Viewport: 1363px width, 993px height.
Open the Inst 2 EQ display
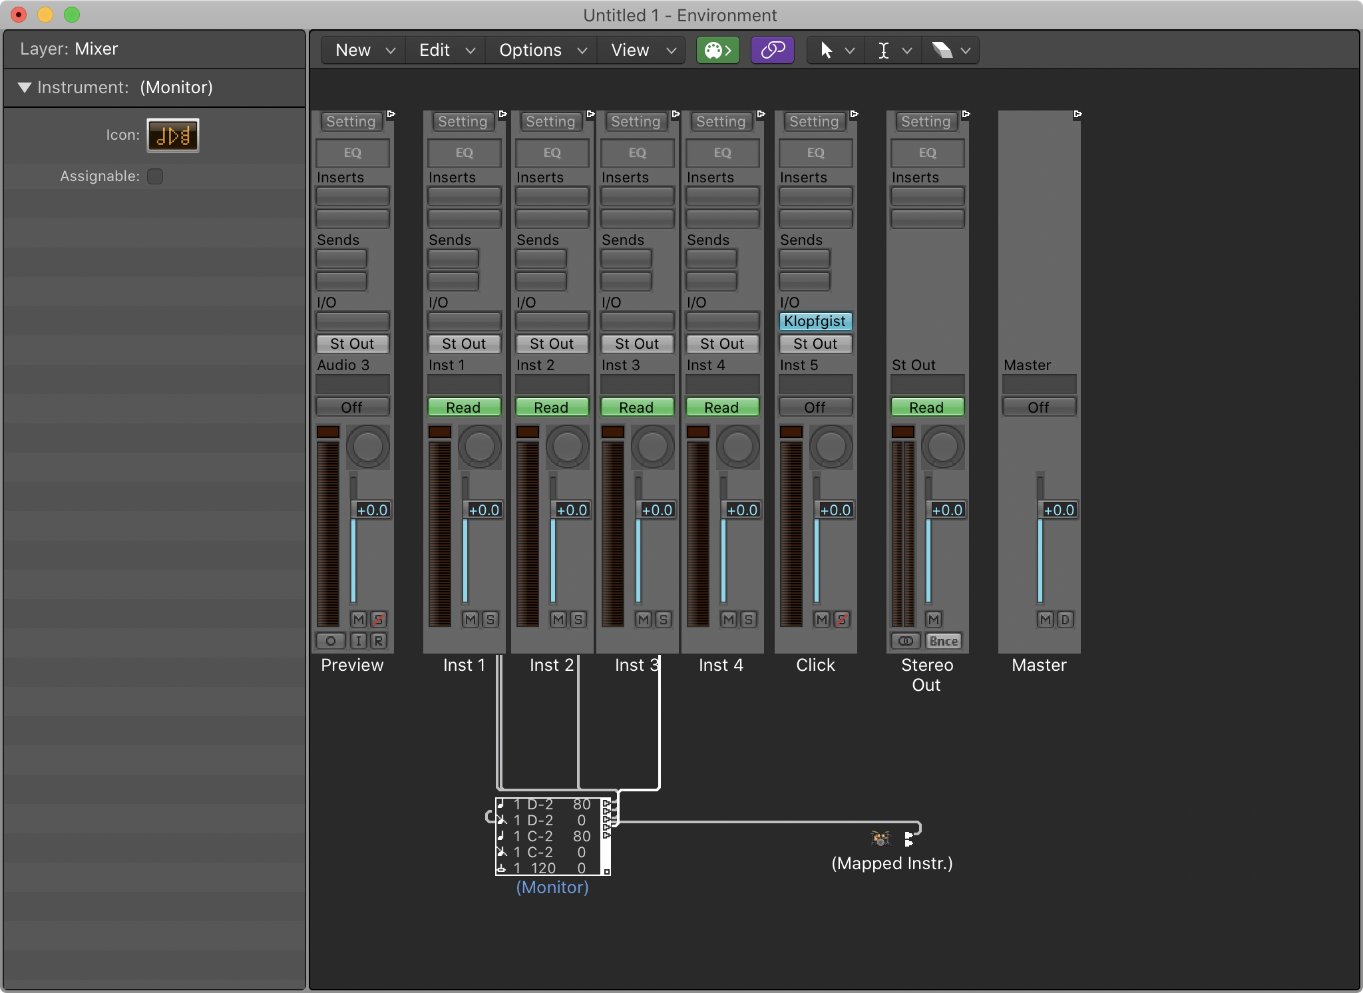click(x=552, y=153)
